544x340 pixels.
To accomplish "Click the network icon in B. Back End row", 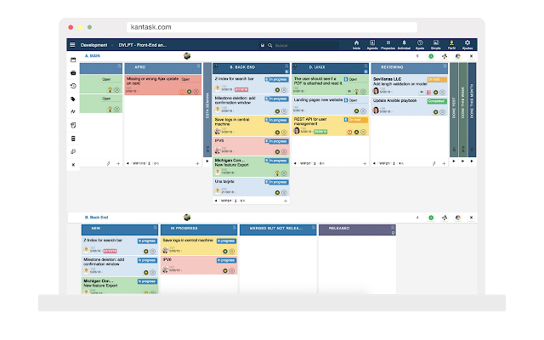I will [445, 218].
